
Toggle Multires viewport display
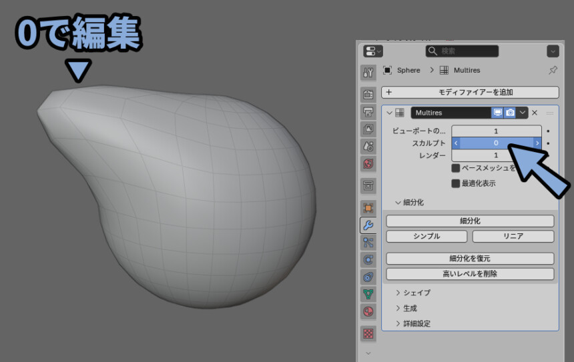pyautogui.click(x=498, y=113)
